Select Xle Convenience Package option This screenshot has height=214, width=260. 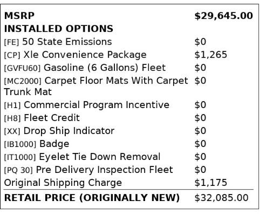(x=85, y=55)
